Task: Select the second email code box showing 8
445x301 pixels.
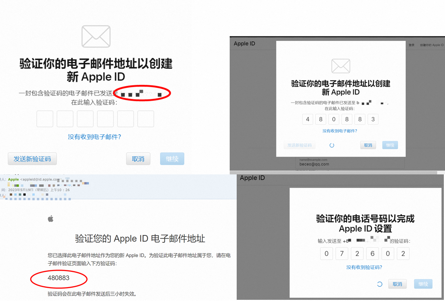Action: coord(321,120)
